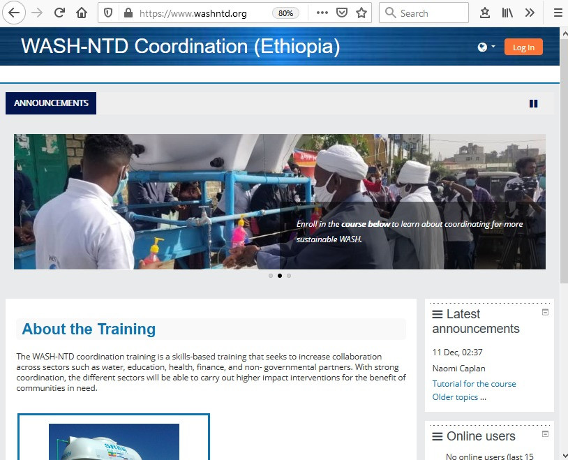Open the language globe dropdown
This screenshot has width=568, height=460.
(x=486, y=47)
